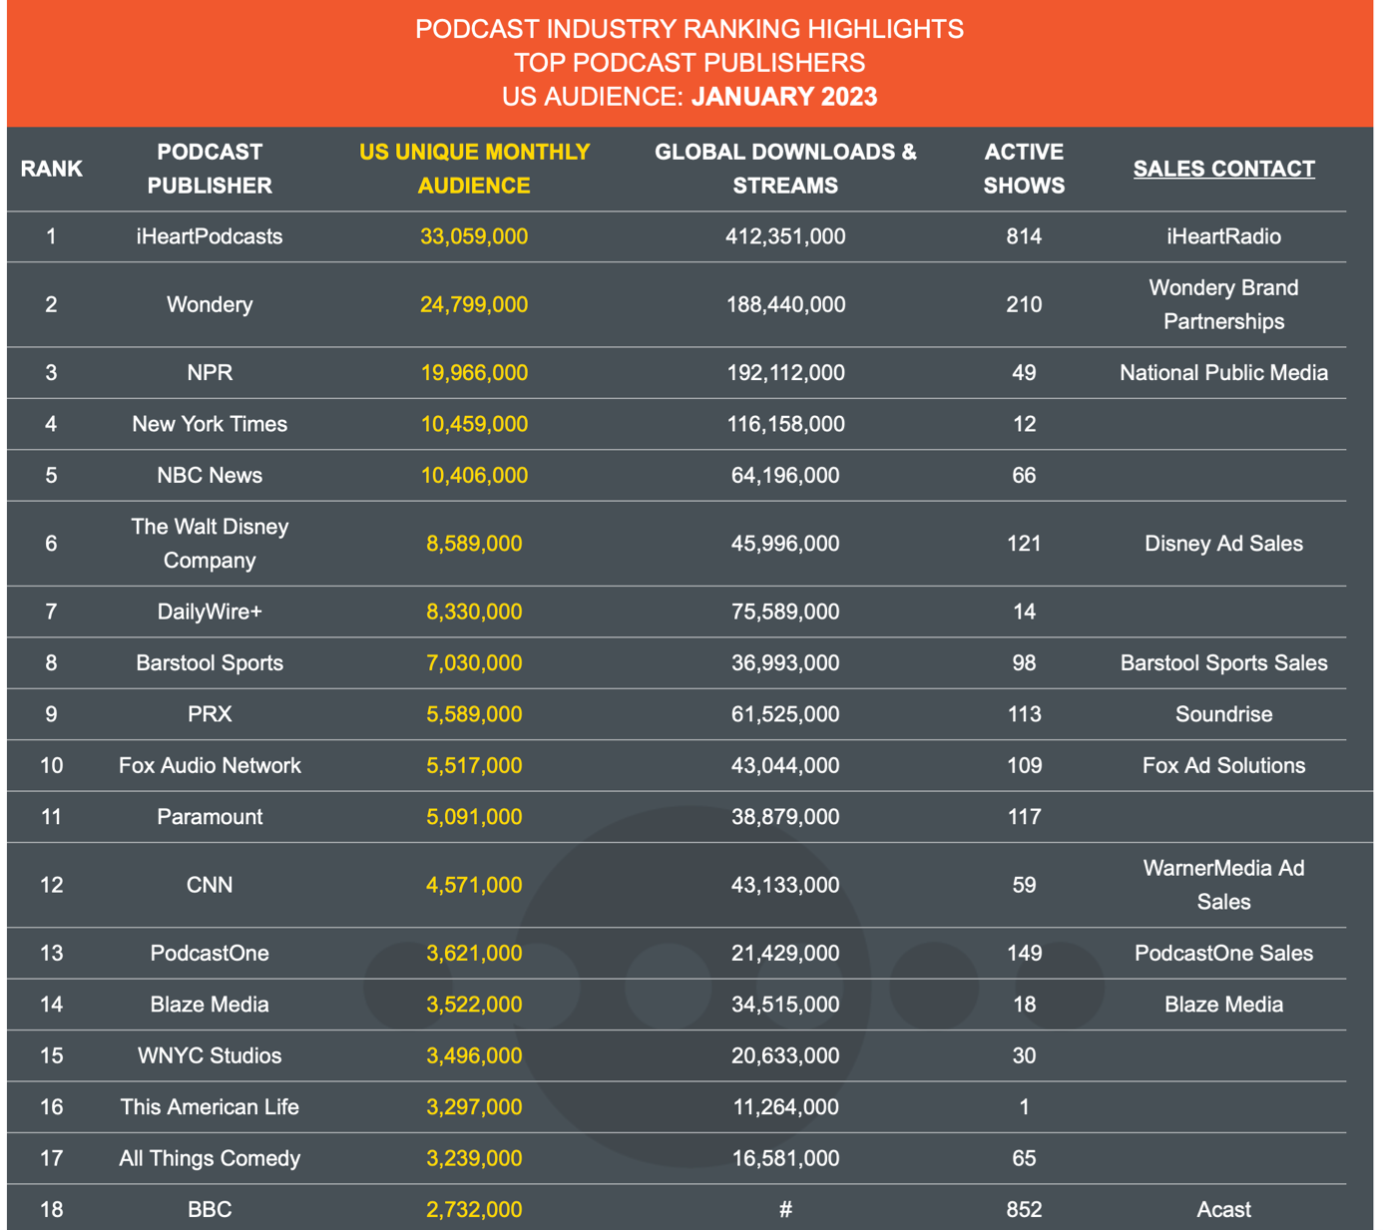
Task: Select the US Unique Monthly Audience header
Action: pyautogui.click(x=474, y=169)
